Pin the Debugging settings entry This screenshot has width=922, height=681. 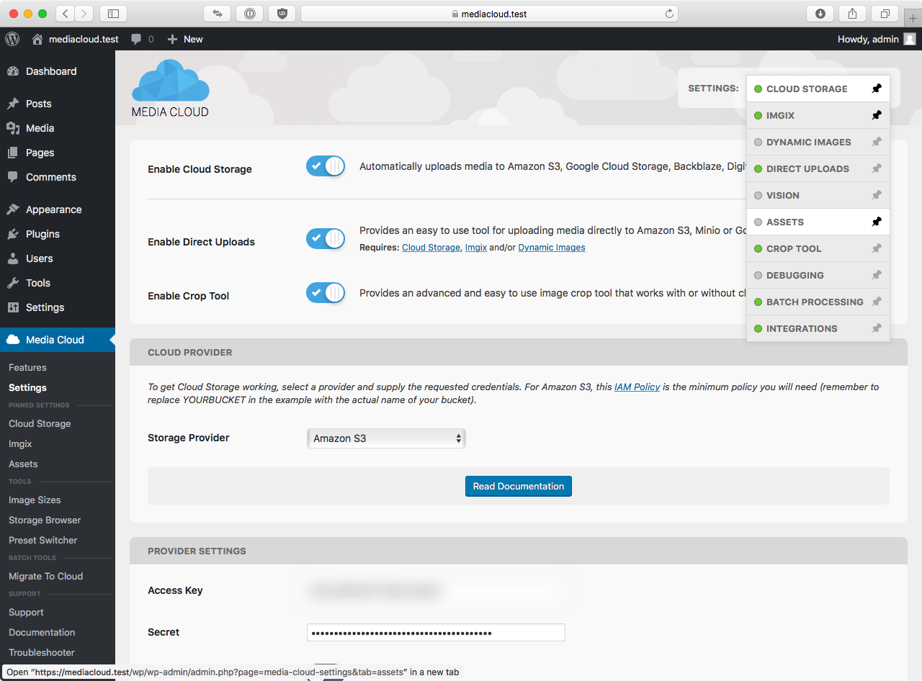[876, 275]
